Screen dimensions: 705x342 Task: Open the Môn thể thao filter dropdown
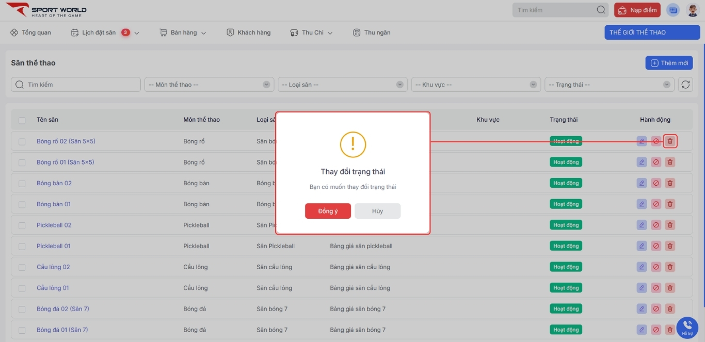click(x=209, y=85)
